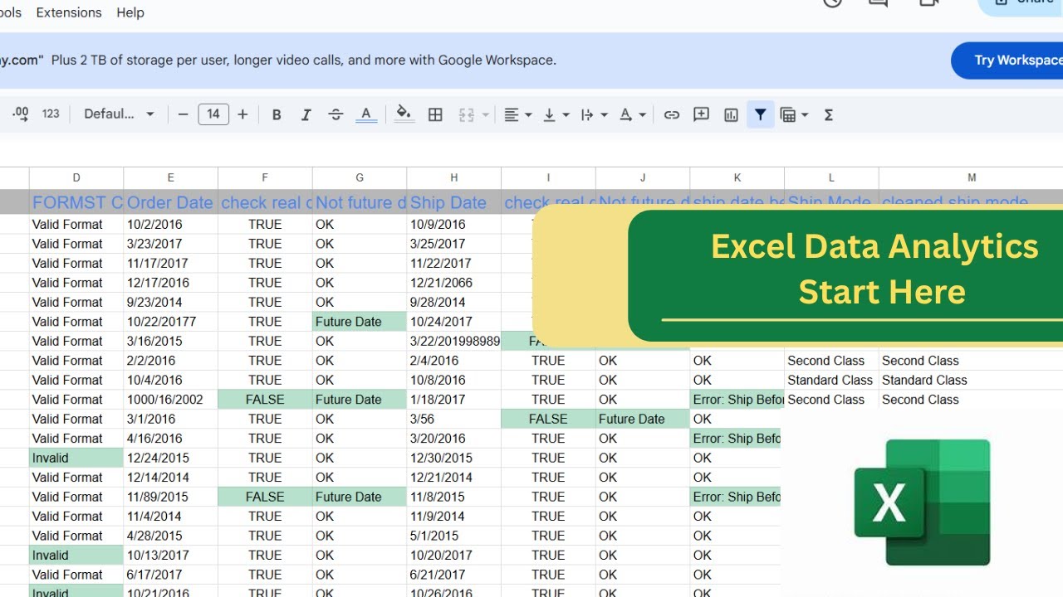Open the font family dropdown
This screenshot has width=1063, height=597.
[119, 114]
